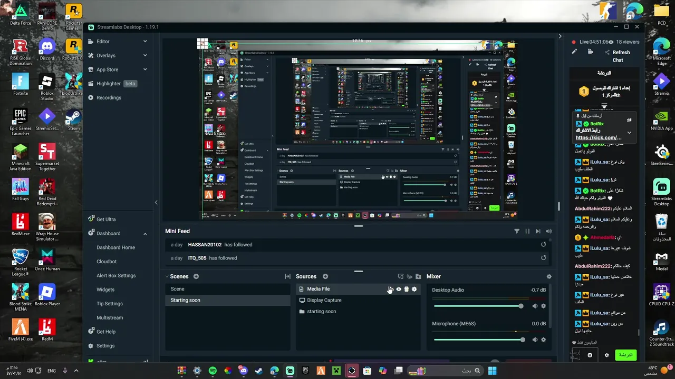Open Multistream in sidebar
This screenshot has height=379, width=675.
[x=110, y=317]
